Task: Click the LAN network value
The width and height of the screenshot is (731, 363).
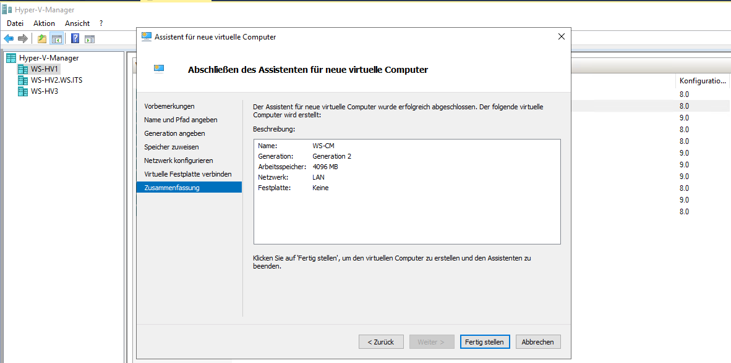Action: 318,177
